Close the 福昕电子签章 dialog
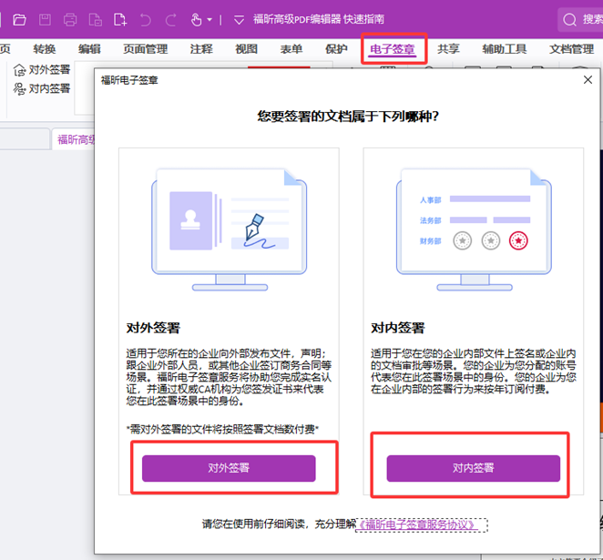 coord(588,80)
